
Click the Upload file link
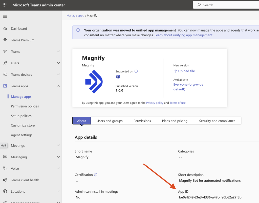point(186,71)
